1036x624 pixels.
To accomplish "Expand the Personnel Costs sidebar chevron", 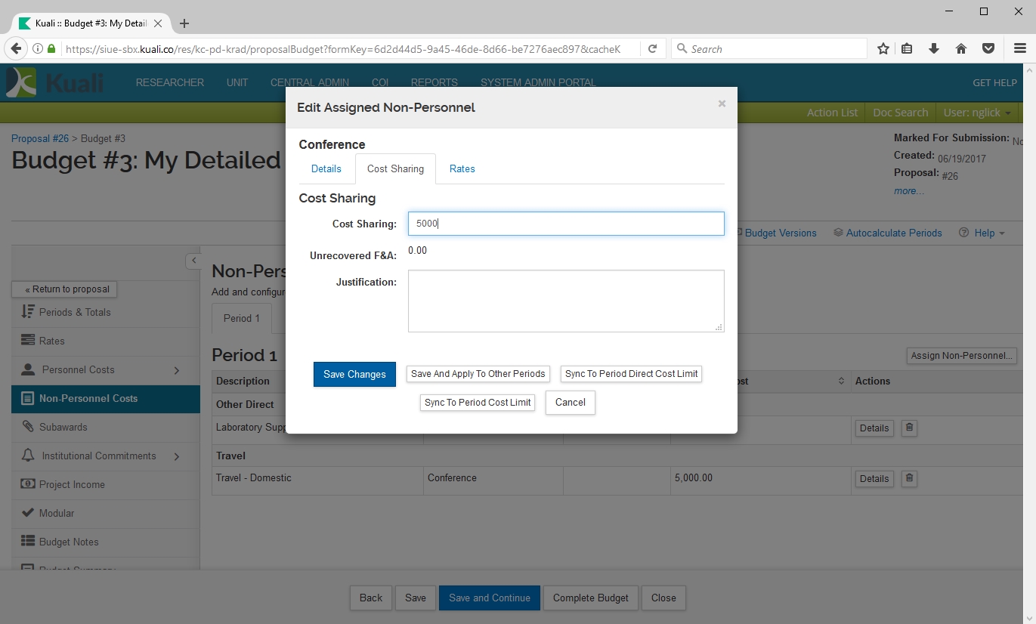I will tap(177, 370).
